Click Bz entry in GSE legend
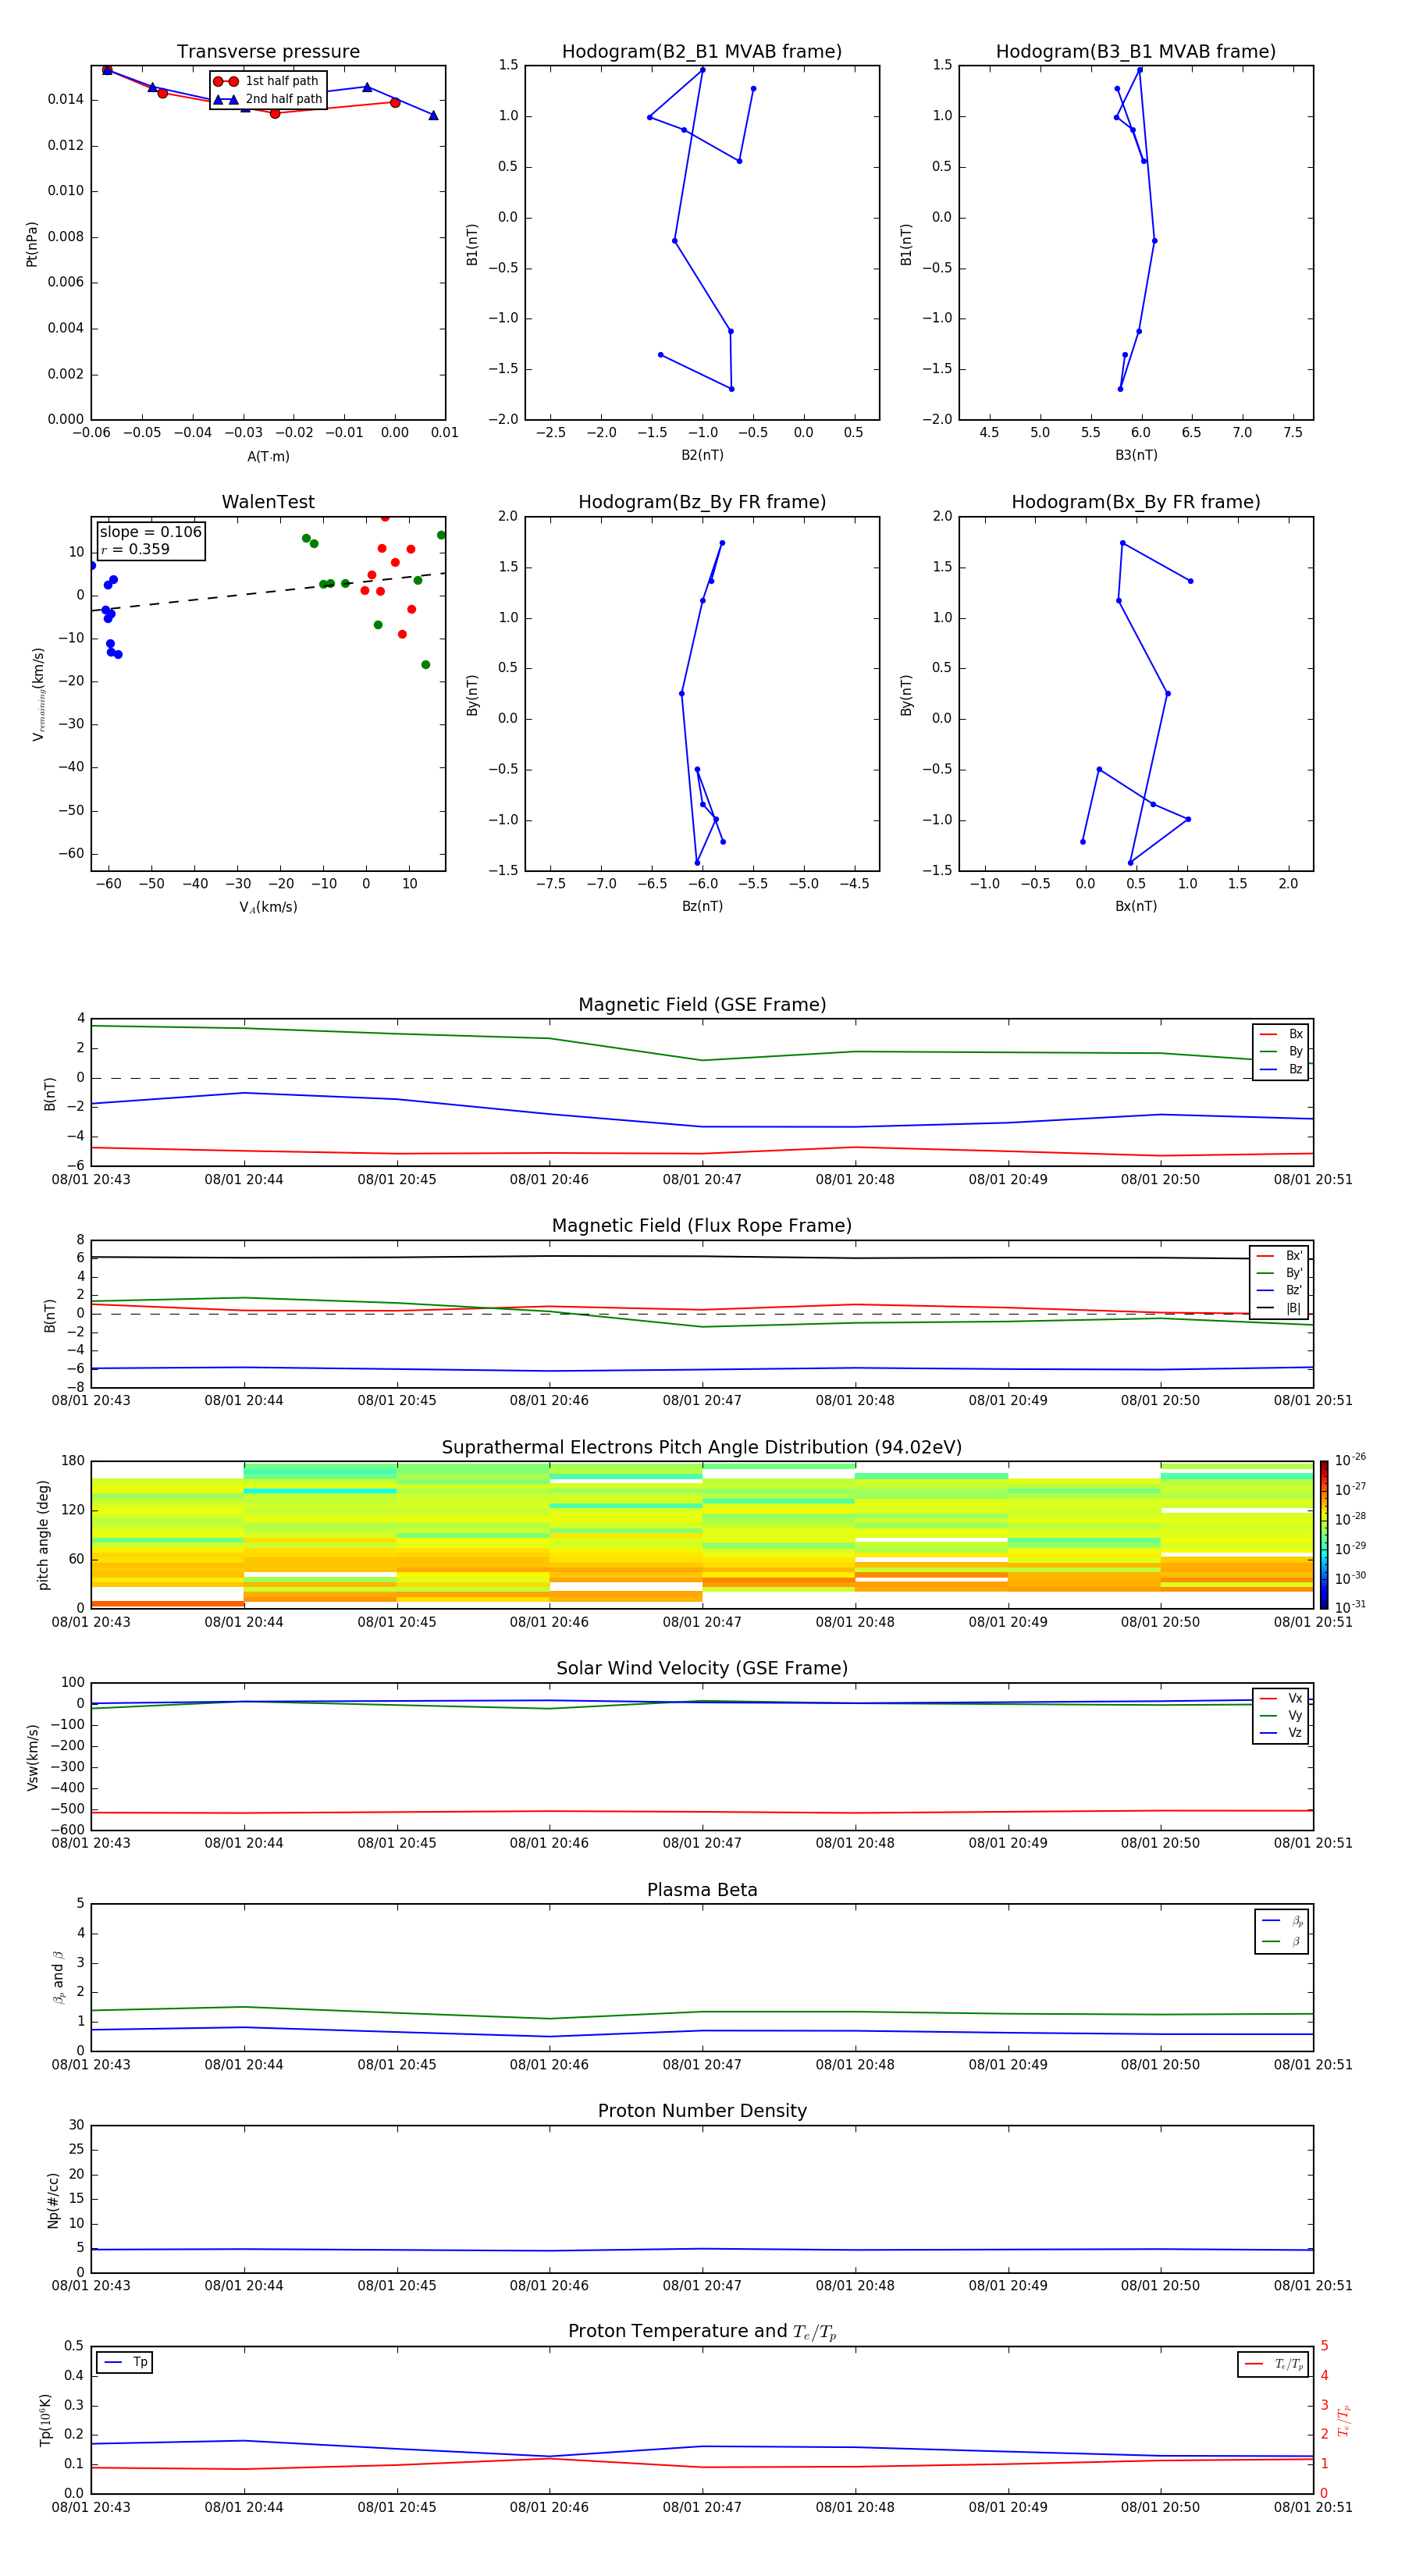This screenshot has width=1405, height=2576. [x=1281, y=1069]
